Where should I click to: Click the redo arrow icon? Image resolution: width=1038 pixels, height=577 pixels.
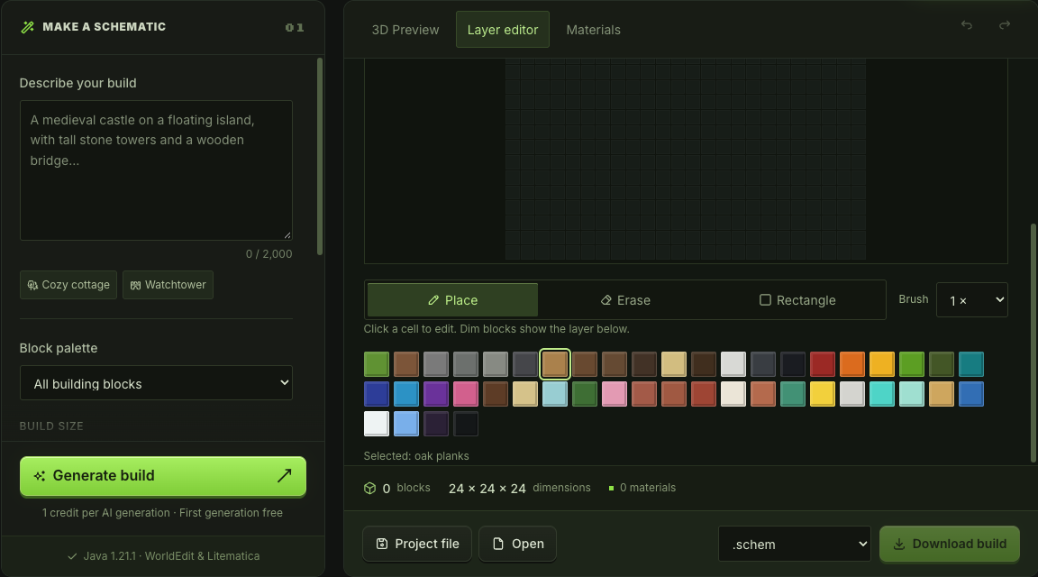click(x=1005, y=25)
